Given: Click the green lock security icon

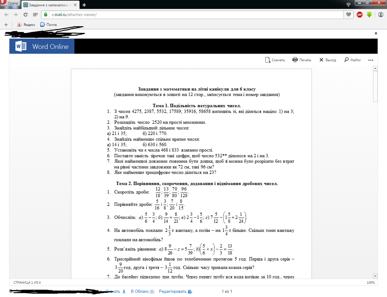Looking at the screenshot, I should coord(46,14).
